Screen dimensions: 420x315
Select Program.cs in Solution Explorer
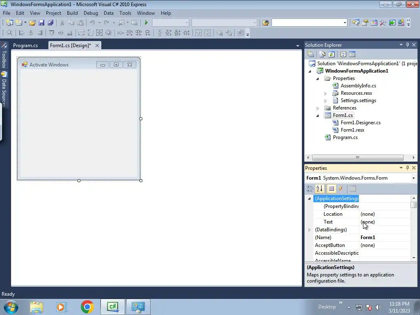pyautogui.click(x=345, y=137)
